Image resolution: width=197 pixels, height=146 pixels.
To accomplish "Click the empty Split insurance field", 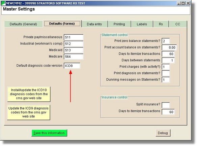I will [166, 105].
